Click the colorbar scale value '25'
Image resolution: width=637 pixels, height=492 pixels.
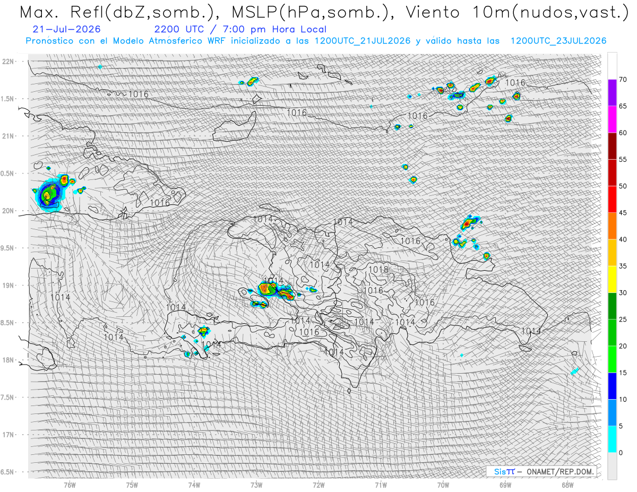pyautogui.click(x=623, y=319)
